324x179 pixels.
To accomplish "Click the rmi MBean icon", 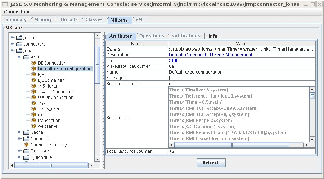I will (33, 114).
